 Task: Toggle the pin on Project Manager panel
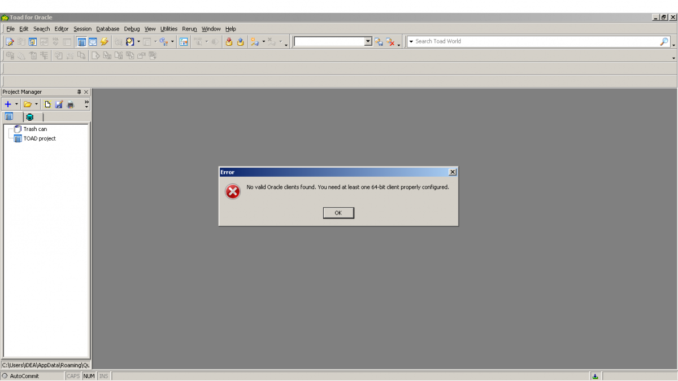79,92
